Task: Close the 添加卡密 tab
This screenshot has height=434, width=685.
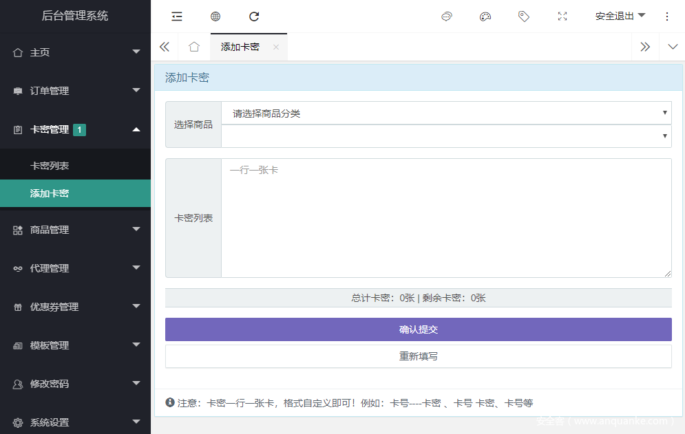Action: [x=276, y=47]
